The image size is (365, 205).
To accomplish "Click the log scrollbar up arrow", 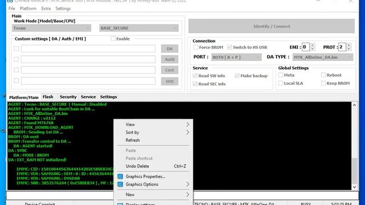I will coord(354,105).
